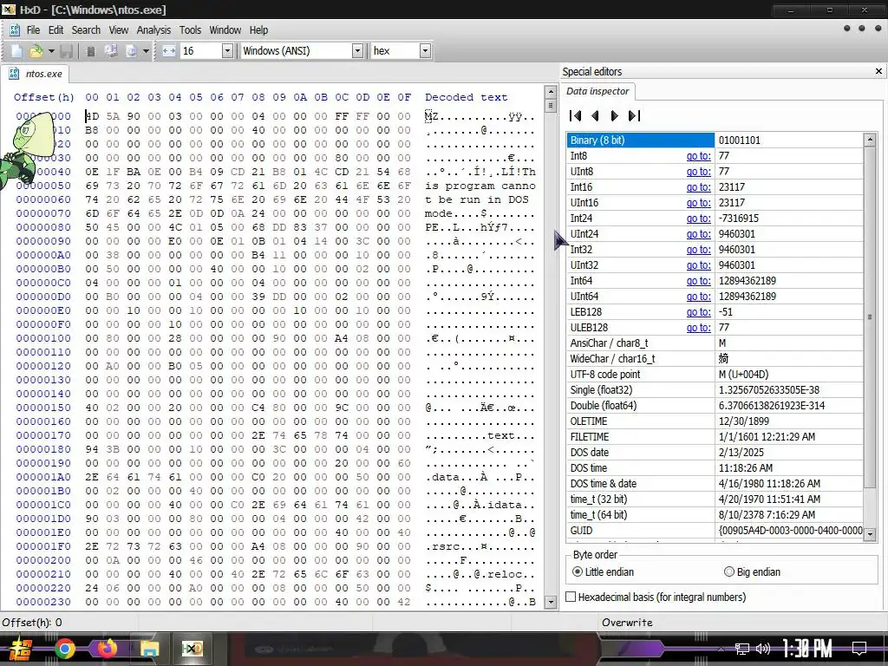Image resolution: width=888 pixels, height=666 pixels.
Task: Click go to link for LEB128
Action: (x=698, y=312)
